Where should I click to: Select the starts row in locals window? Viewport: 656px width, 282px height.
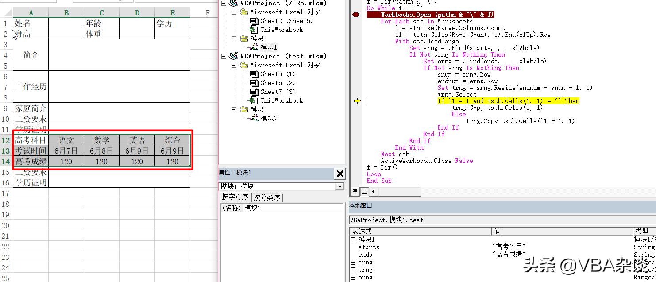[x=502, y=247]
